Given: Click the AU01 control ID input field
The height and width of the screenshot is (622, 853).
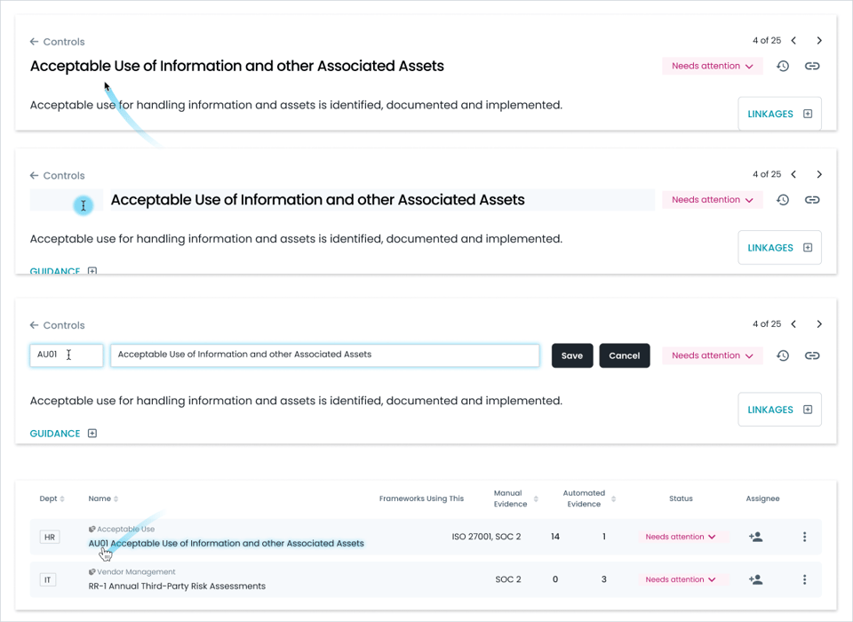Looking at the screenshot, I should click(x=66, y=355).
